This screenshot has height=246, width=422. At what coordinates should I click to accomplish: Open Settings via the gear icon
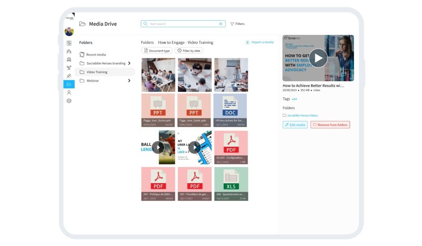69,101
